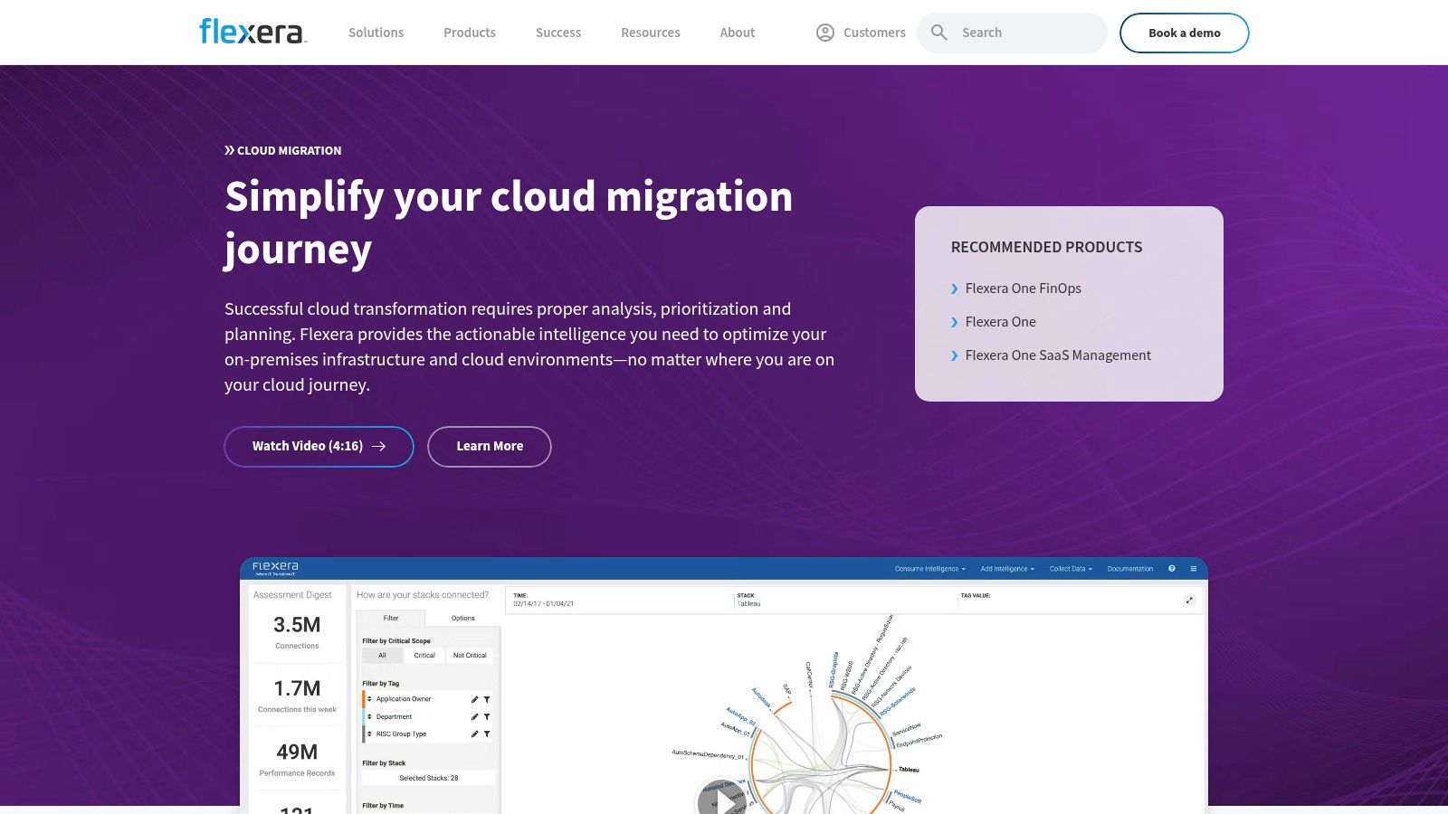
Task: Open the Products navigation menu
Action: click(x=470, y=33)
